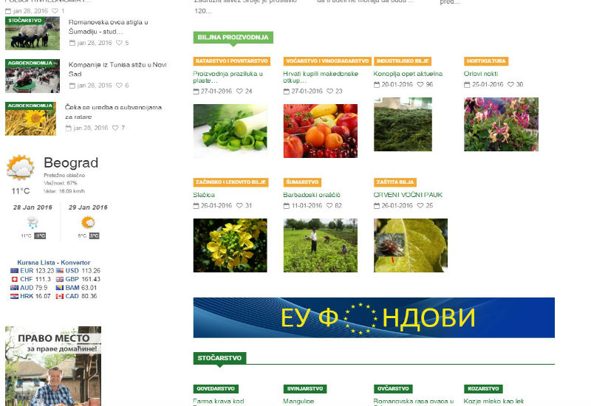Click the EUR flag icon
The width and height of the screenshot is (591, 406).
(x=14, y=270)
